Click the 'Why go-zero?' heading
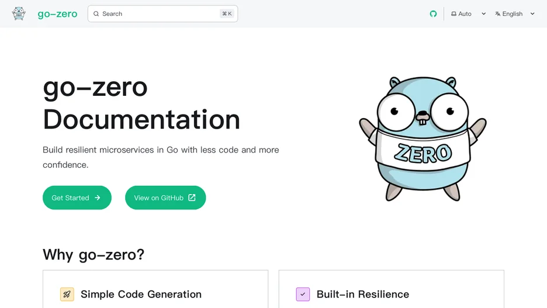Viewport: 547px width, 308px height. 94,254
